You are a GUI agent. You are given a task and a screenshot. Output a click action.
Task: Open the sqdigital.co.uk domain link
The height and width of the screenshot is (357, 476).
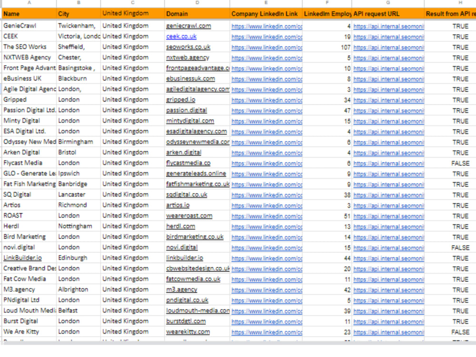pos(187,195)
